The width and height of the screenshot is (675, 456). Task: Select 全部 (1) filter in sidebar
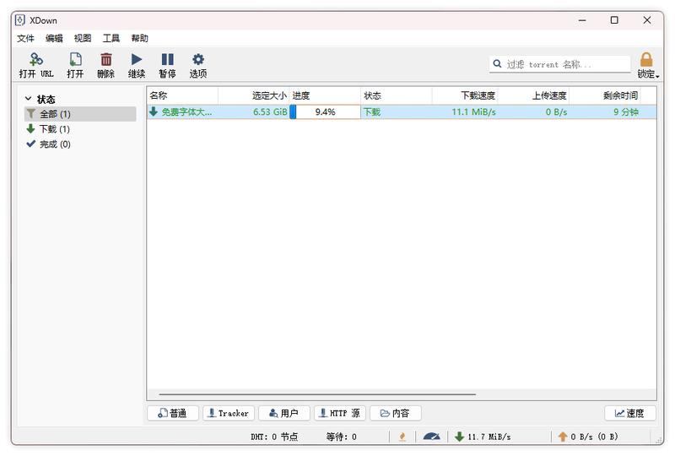tap(80, 114)
